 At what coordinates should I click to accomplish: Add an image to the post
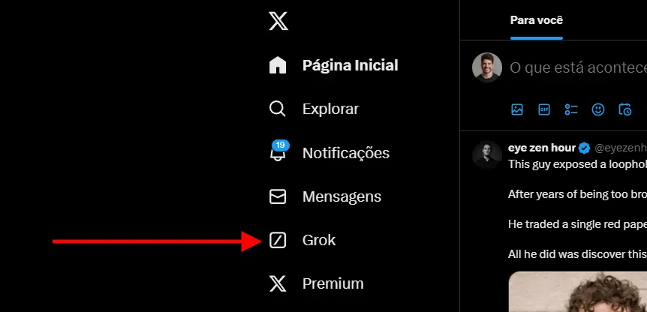[x=517, y=109]
